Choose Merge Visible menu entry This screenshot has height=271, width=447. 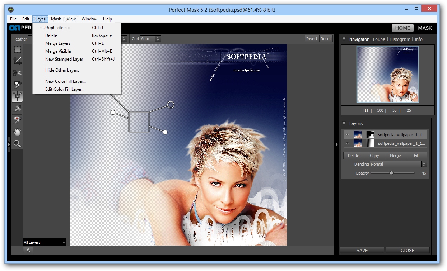pyautogui.click(x=77, y=51)
